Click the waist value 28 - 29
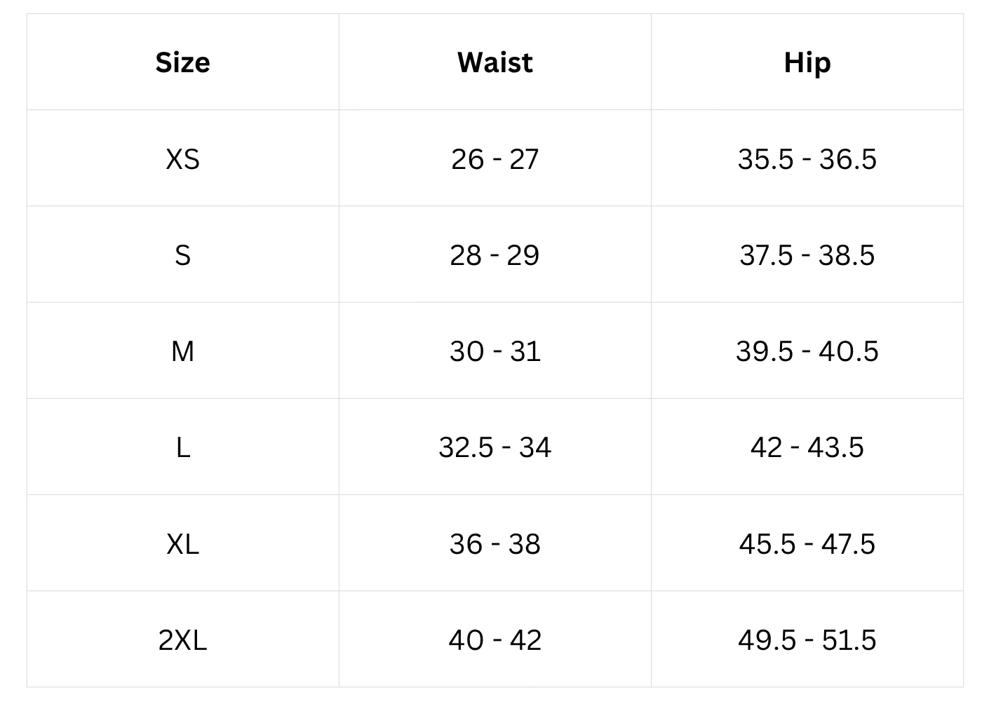 pos(495,255)
